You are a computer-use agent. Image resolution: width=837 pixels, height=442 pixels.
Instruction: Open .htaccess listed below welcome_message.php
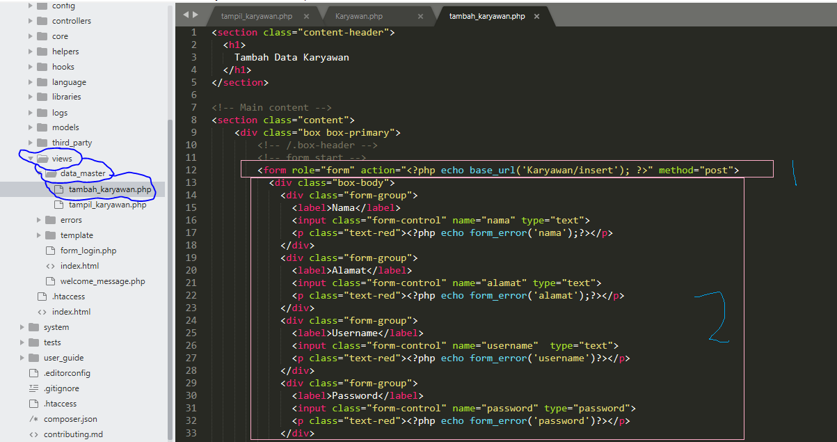[x=68, y=297]
